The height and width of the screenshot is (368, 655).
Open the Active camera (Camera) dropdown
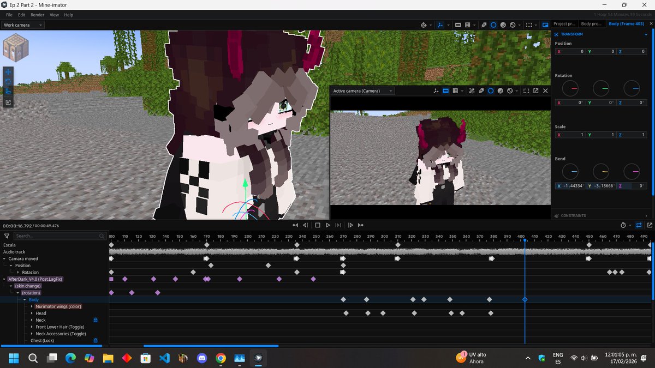click(363, 91)
